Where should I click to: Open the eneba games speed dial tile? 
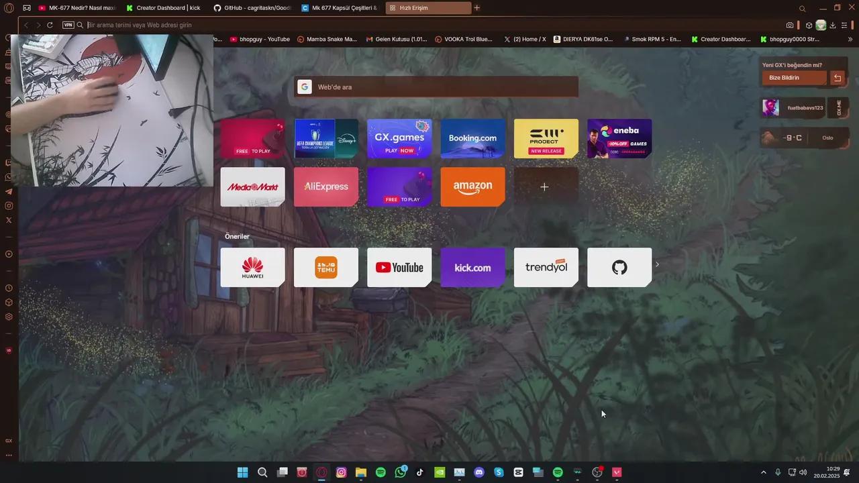pos(619,139)
